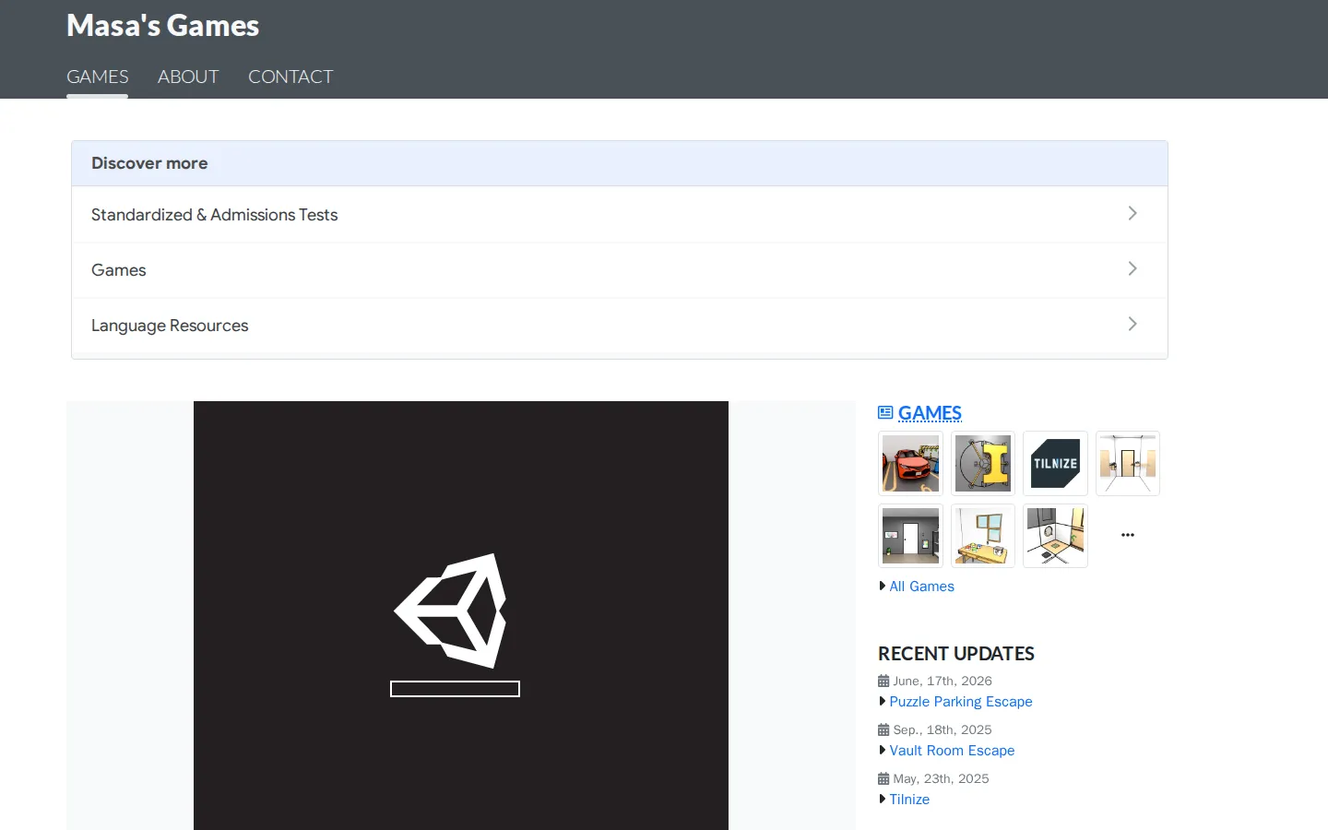Click the Unity loading progress bar
This screenshot has width=1328, height=830.
(455, 689)
